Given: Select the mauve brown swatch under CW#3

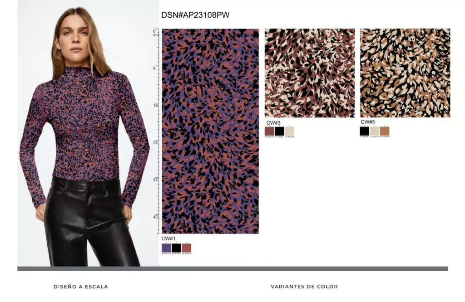Looking at the screenshot, I should pos(269,131).
